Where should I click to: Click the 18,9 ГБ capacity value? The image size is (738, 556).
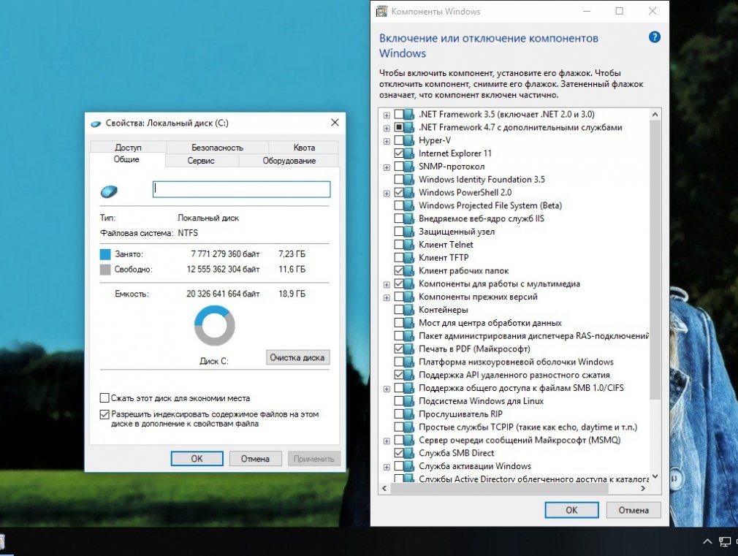click(x=292, y=294)
